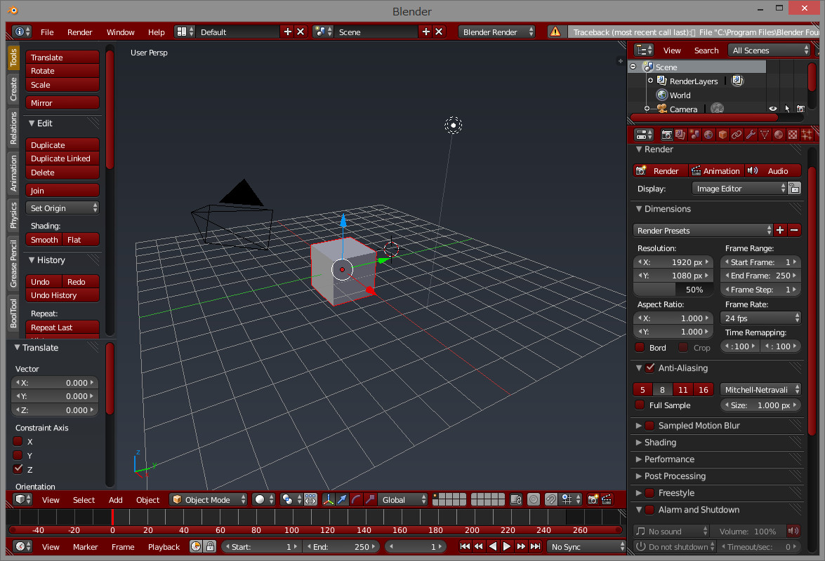This screenshot has width=825, height=561.
Task: Disable the Anti-Aliasing checkbox
Action: tap(650, 367)
